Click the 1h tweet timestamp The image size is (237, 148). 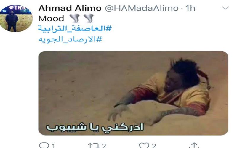(x=190, y=8)
